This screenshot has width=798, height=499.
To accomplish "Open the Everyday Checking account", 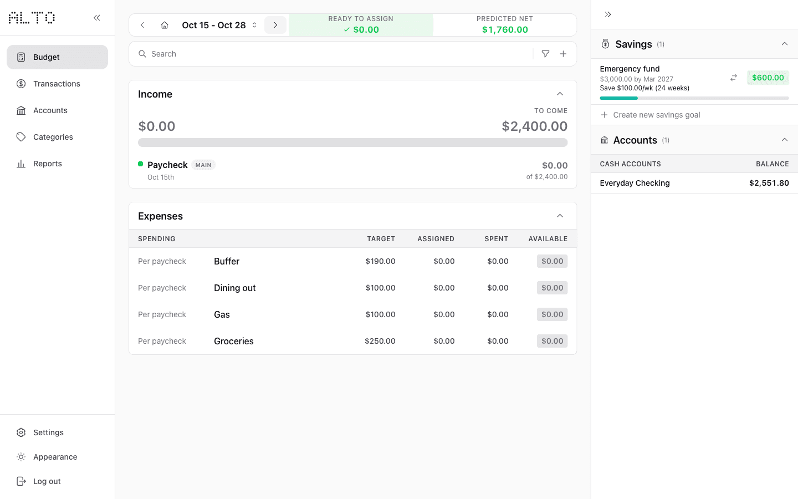I will 694,183.
